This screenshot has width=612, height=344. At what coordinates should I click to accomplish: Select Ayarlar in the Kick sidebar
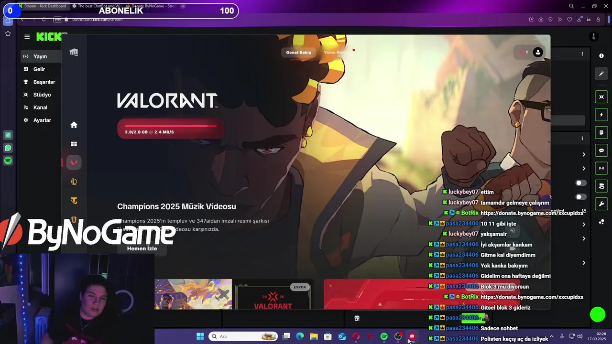[42, 120]
